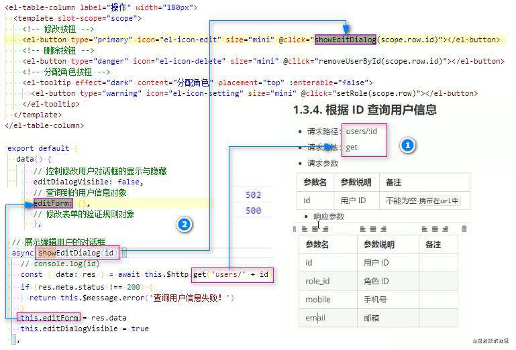Center-align the 参数说明 column in the response table
The height and width of the screenshot is (350, 516).
pos(373,229)
